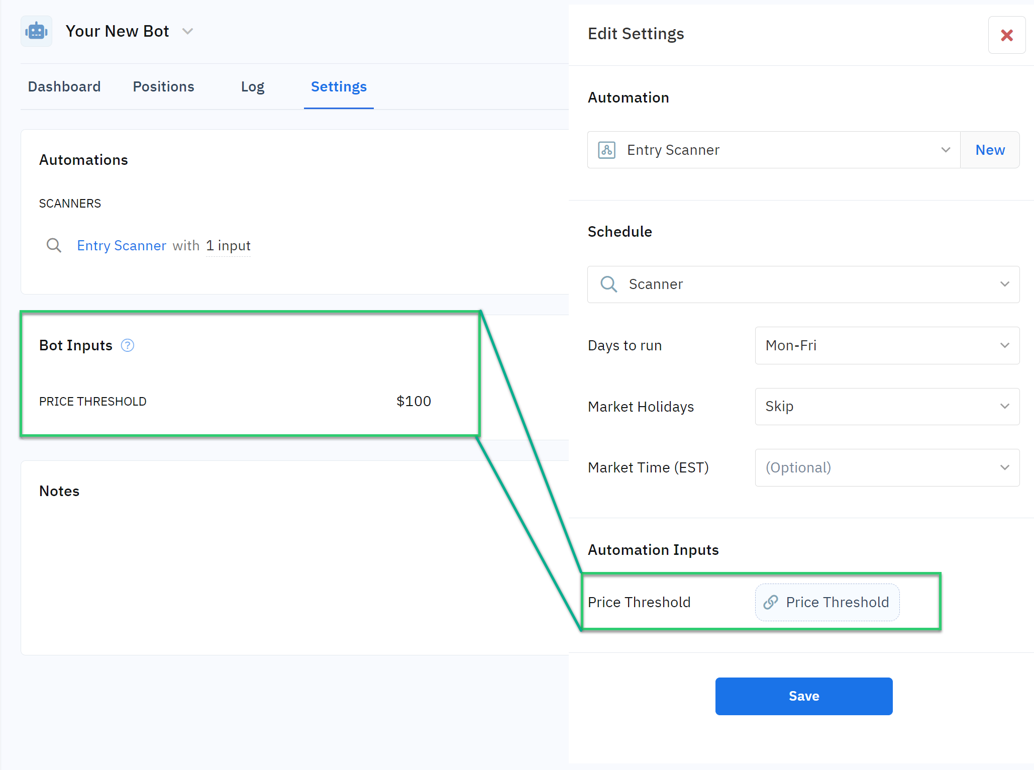Open Market Time (EST) optional dropdown

coord(887,467)
